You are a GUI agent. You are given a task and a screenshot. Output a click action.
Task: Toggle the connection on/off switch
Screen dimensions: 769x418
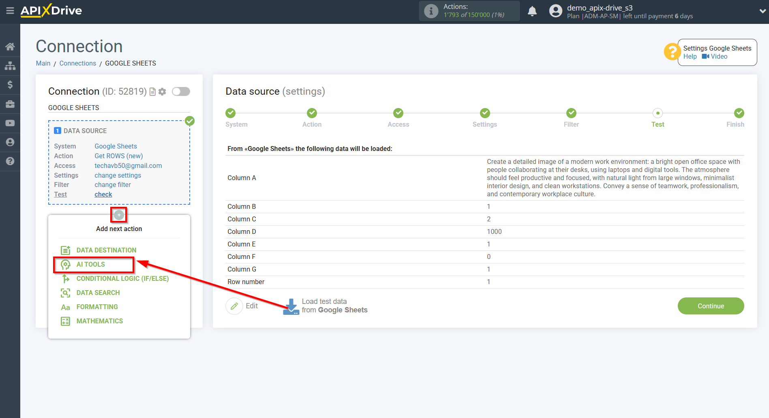pyautogui.click(x=181, y=91)
